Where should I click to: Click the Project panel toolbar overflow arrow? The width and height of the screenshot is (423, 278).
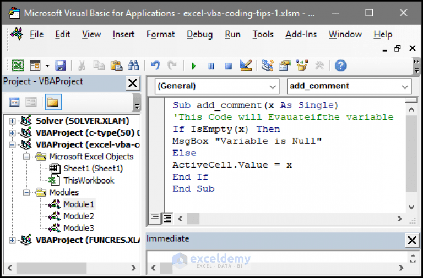click(x=137, y=103)
